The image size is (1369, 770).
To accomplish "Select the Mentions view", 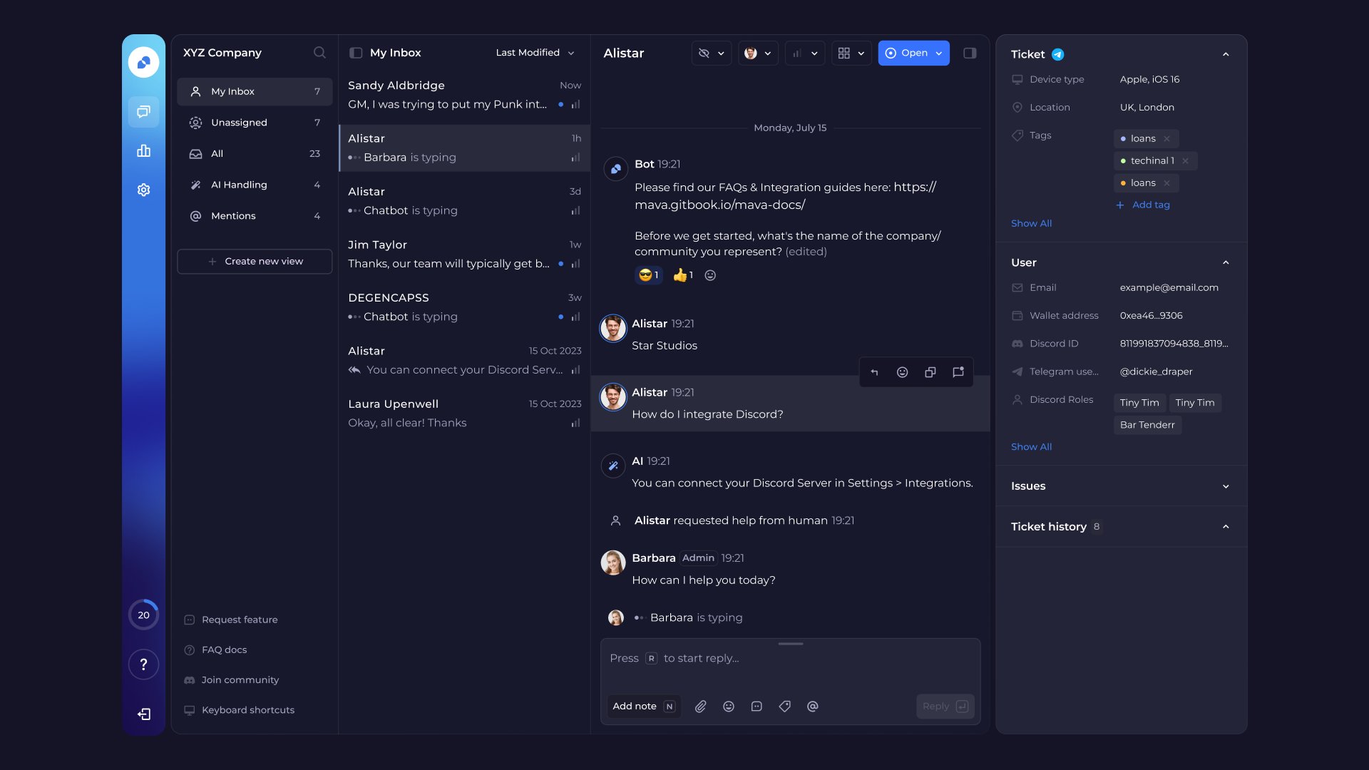I will [x=255, y=216].
